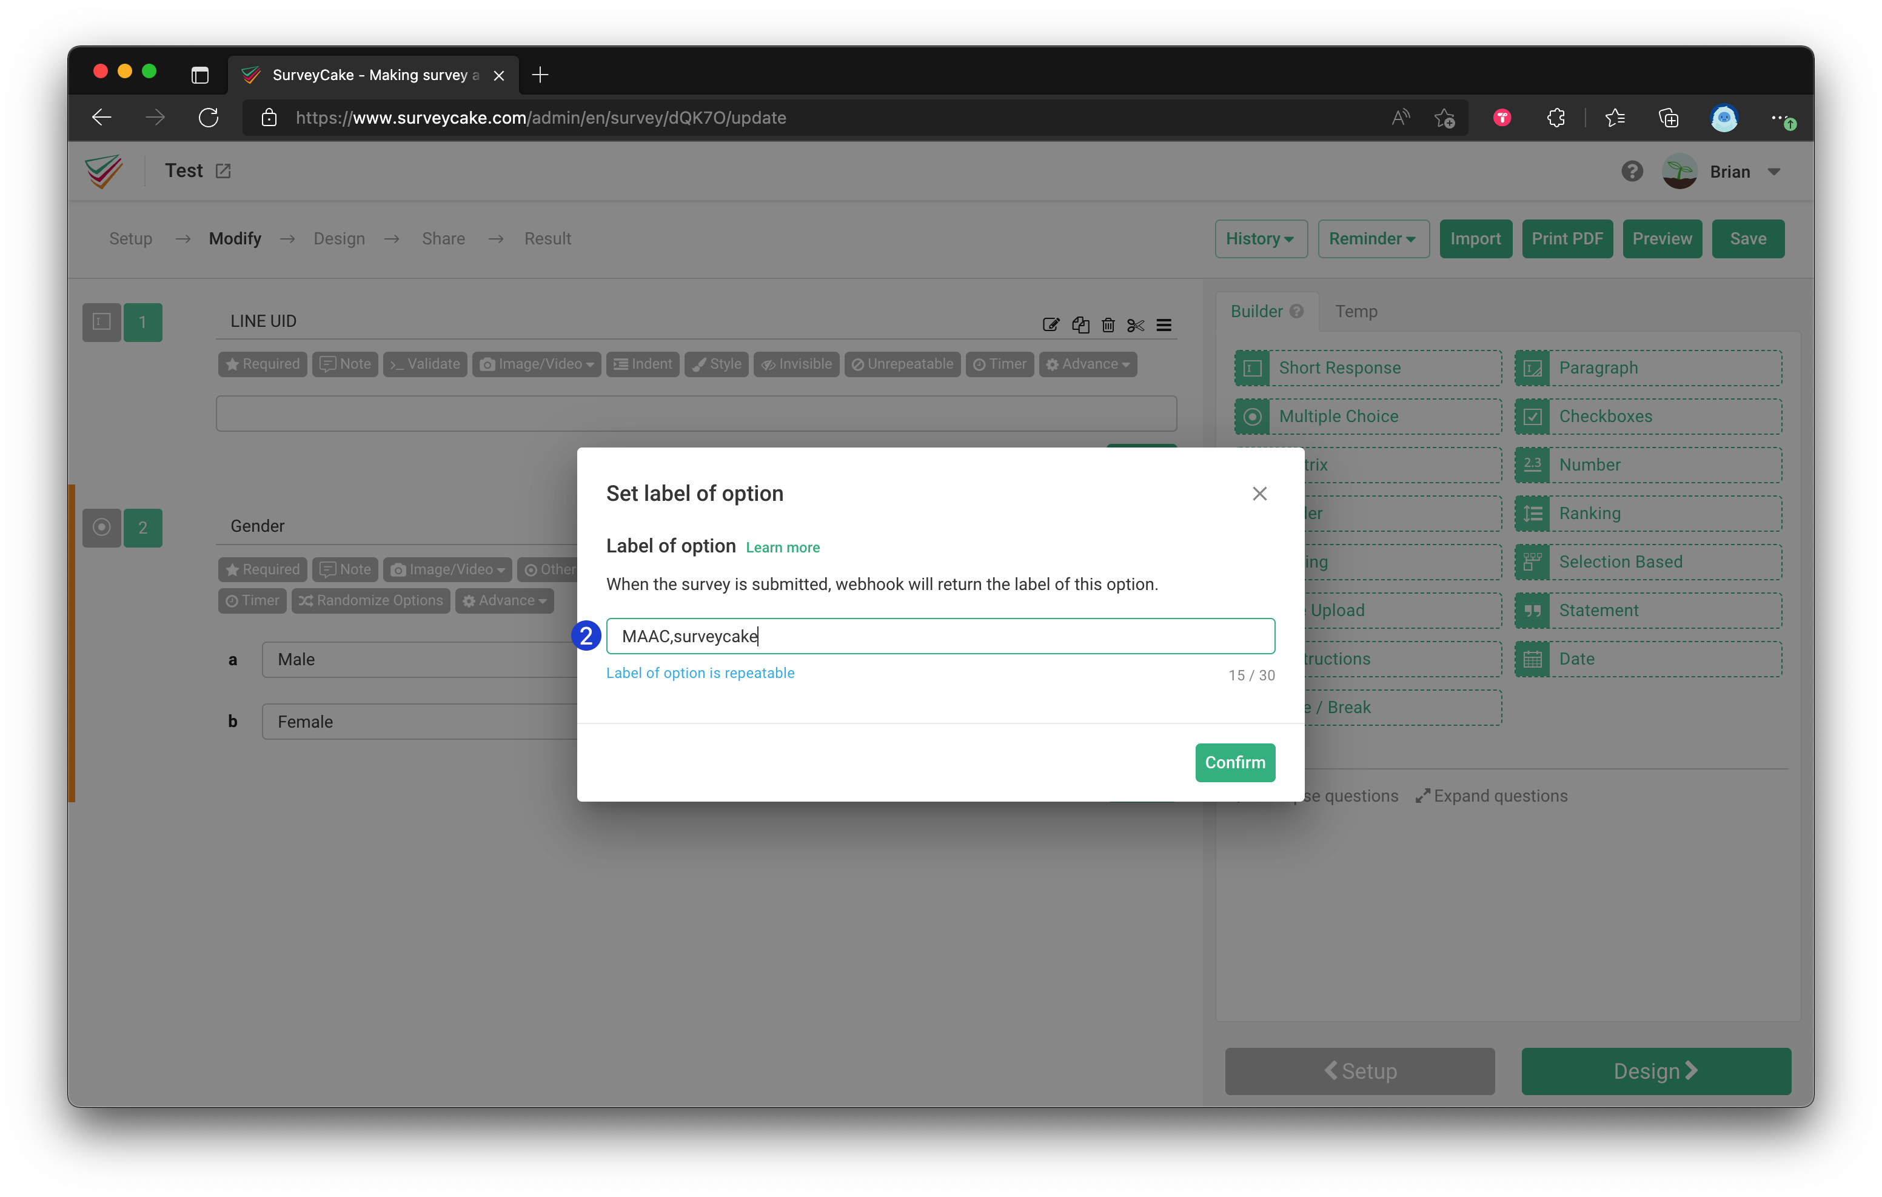Toggle Required on LINE UID question
The image size is (1882, 1197).
pyautogui.click(x=263, y=364)
